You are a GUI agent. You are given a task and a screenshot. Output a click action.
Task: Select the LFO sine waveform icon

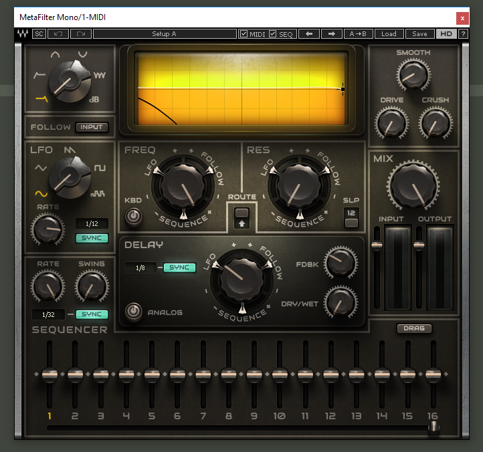pyautogui.click(x=41, y=193)
